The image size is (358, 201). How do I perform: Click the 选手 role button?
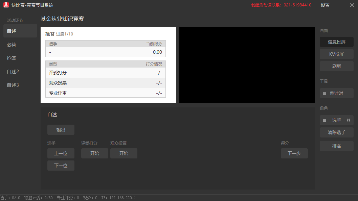337,120
